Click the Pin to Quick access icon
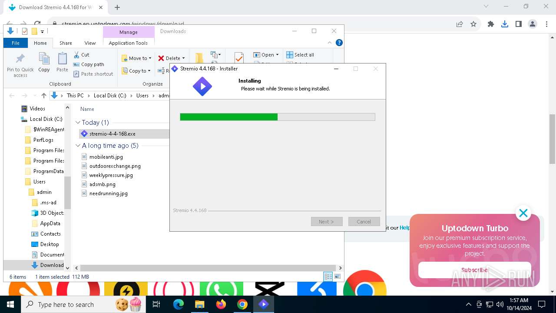This screenshot has width=556, height=313. click(x=20, y=59)
